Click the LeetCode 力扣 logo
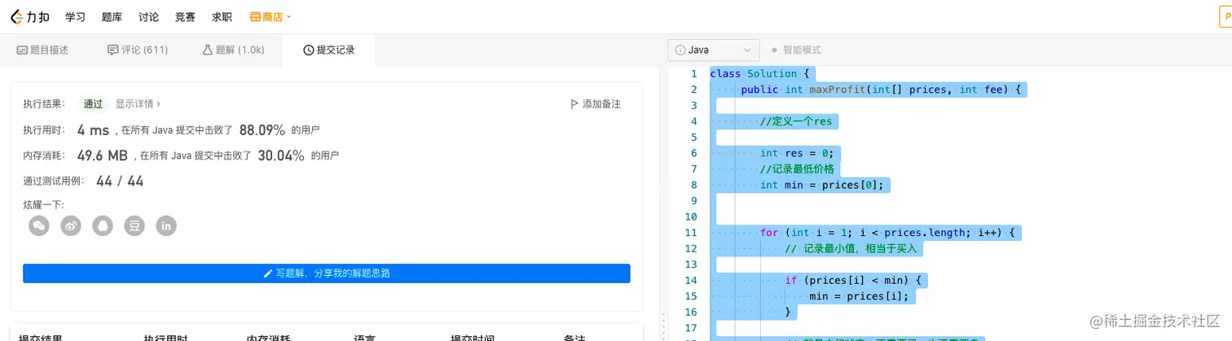1232x341 pixels. click(x=29, y=16)
